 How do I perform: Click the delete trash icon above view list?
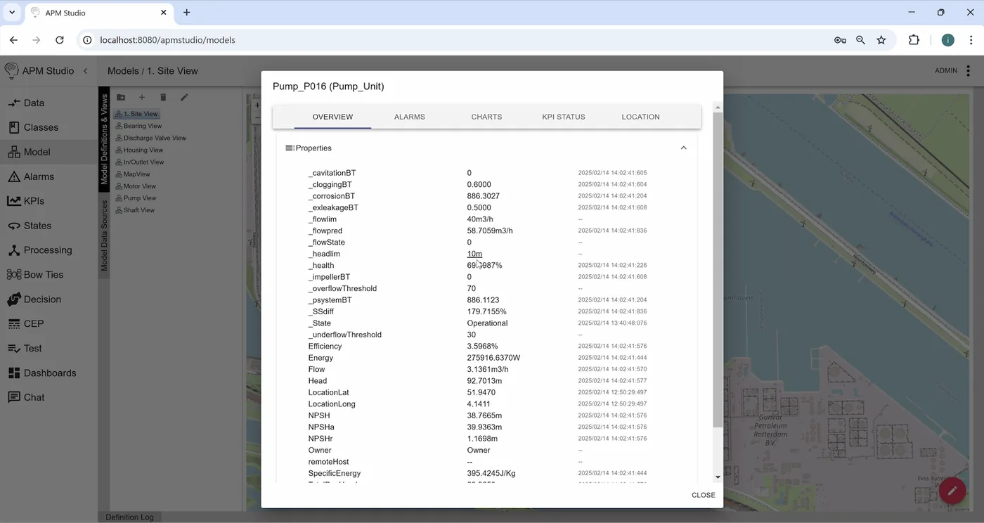pos(163,98)
